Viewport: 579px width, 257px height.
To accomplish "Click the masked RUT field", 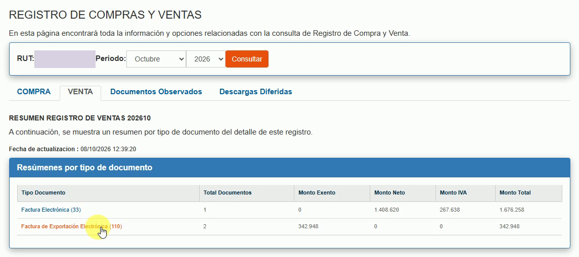I will pos(65,59).
